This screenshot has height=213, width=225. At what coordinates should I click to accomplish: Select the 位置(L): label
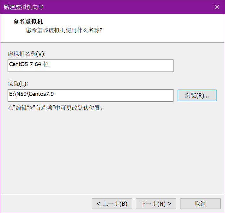[x=18, y=84]
